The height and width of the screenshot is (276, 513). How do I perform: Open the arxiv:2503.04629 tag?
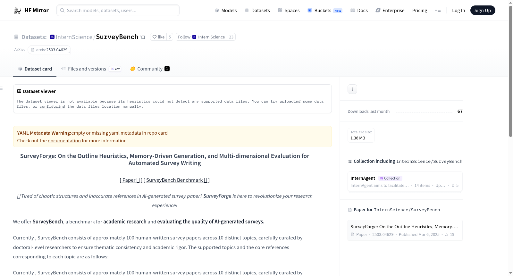coord(49,50)
